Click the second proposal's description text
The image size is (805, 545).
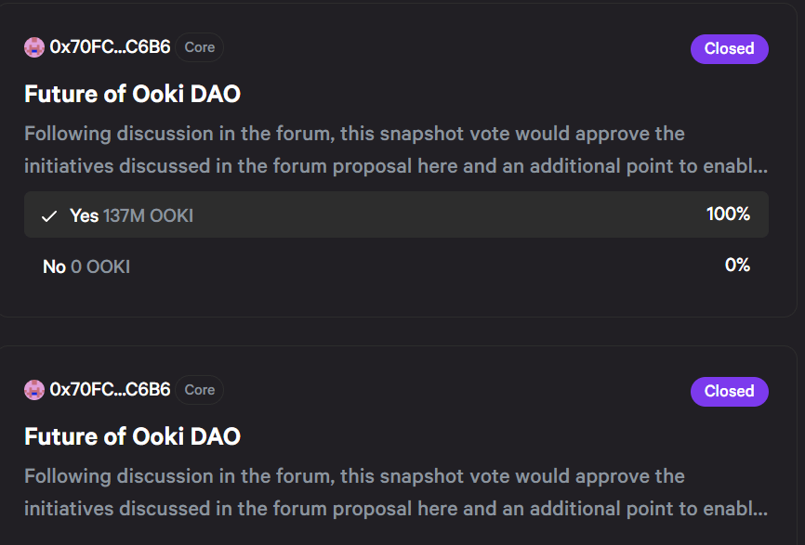pos(396,492)
